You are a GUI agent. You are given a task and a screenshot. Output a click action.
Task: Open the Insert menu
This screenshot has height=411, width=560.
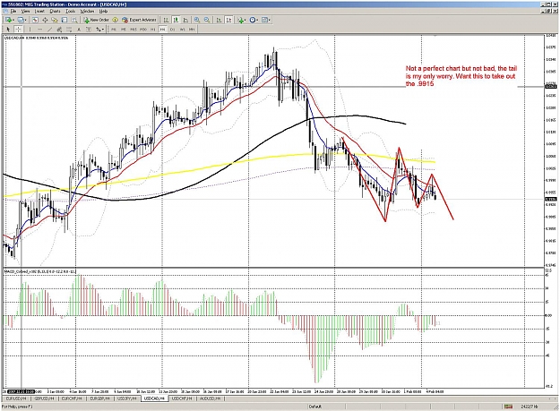pos(39,11)
